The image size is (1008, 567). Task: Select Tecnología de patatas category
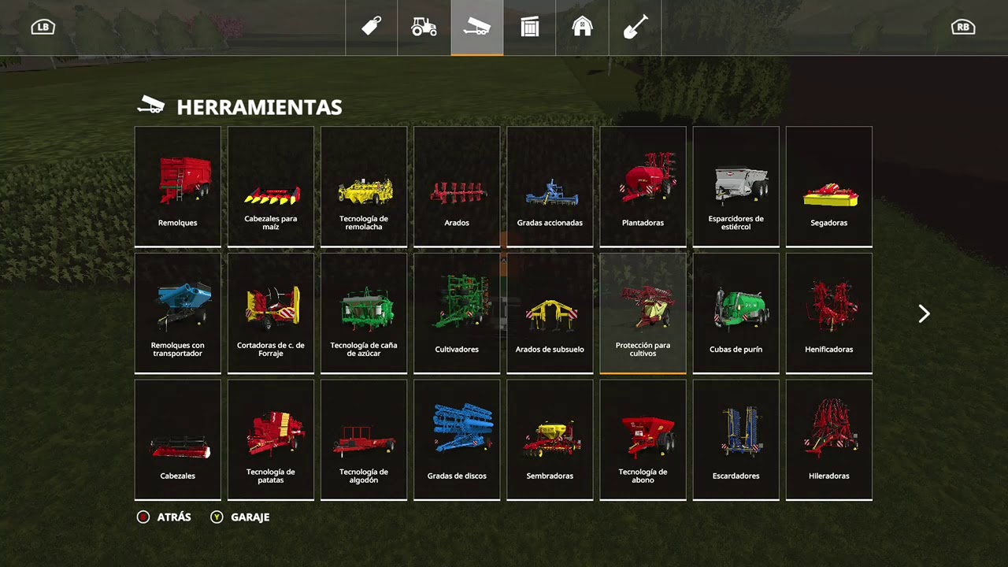tap(271, 440)
